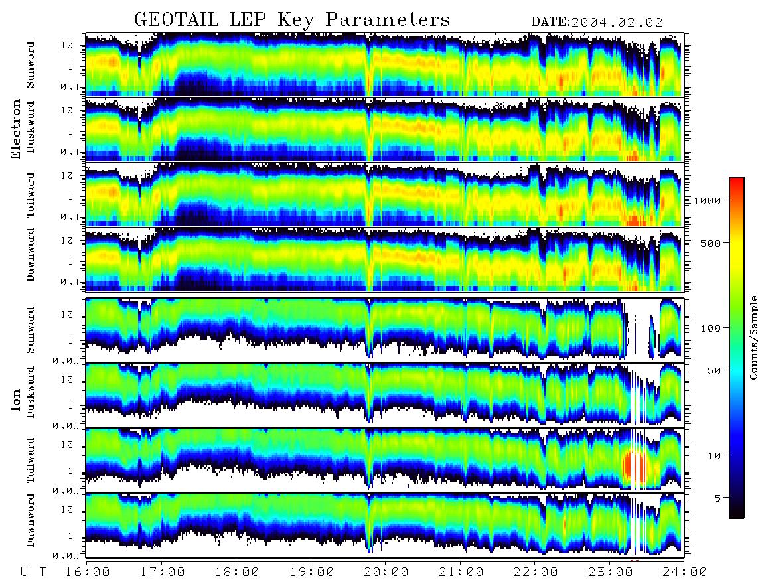Click the 21:00 time axis label
Image resolution: width=758 pixels, height=584 pixels.
pyautogui.click(x=461, y=573)
